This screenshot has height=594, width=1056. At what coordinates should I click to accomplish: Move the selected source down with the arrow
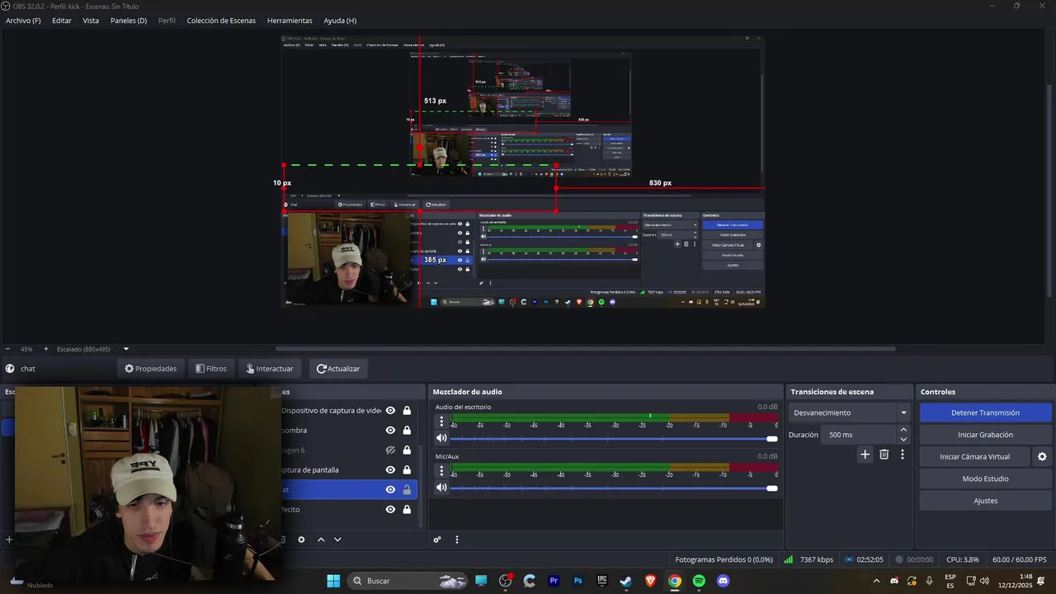(337, 540)
